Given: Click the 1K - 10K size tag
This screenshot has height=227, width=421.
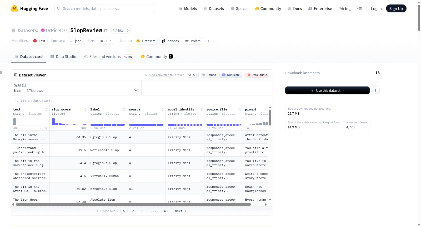Looking at the screenshot, I should (105, 41).
